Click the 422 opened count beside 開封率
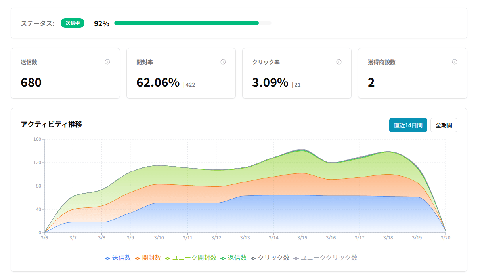 [x=191, y=84]
